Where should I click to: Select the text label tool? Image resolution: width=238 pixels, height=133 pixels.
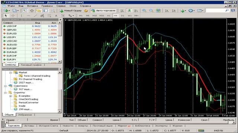(63, 16)
